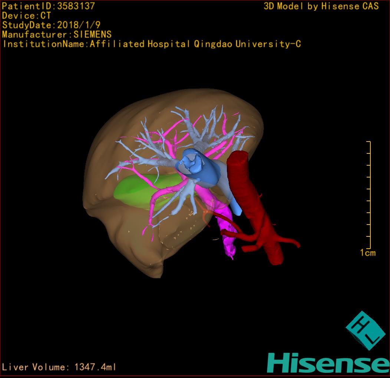Click the Manufacturer:SIEMENS text
Image resolution: width=390 pixels, height=378 pixels.
pyautogui.click(x=57, y=34)
